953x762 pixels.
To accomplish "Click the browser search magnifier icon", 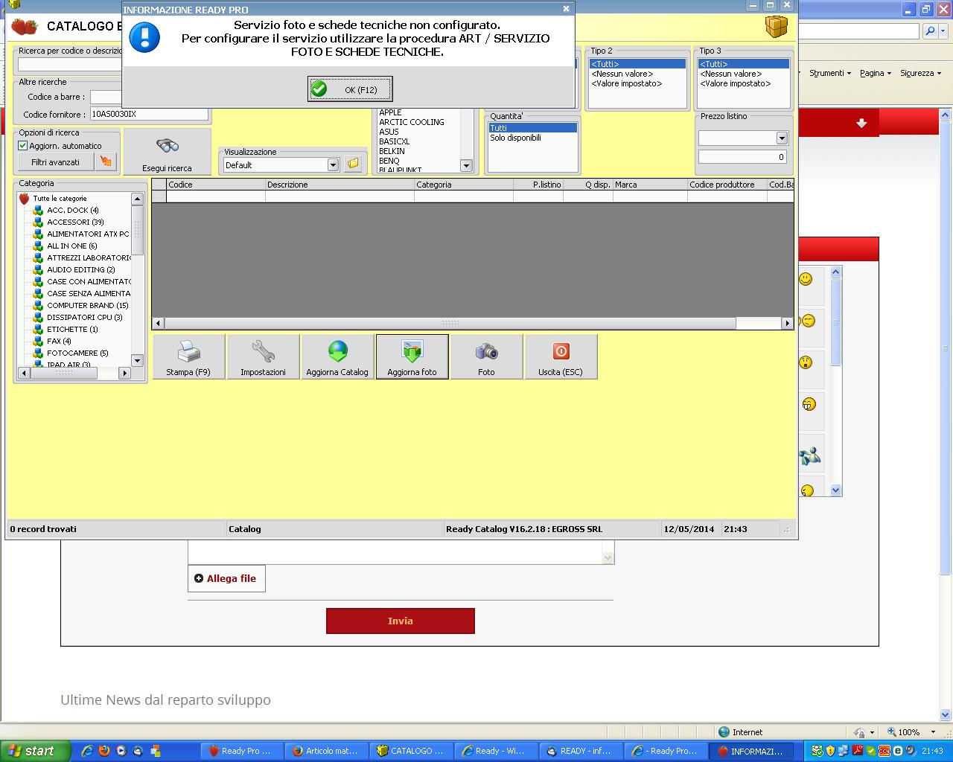I will point(930,31).
